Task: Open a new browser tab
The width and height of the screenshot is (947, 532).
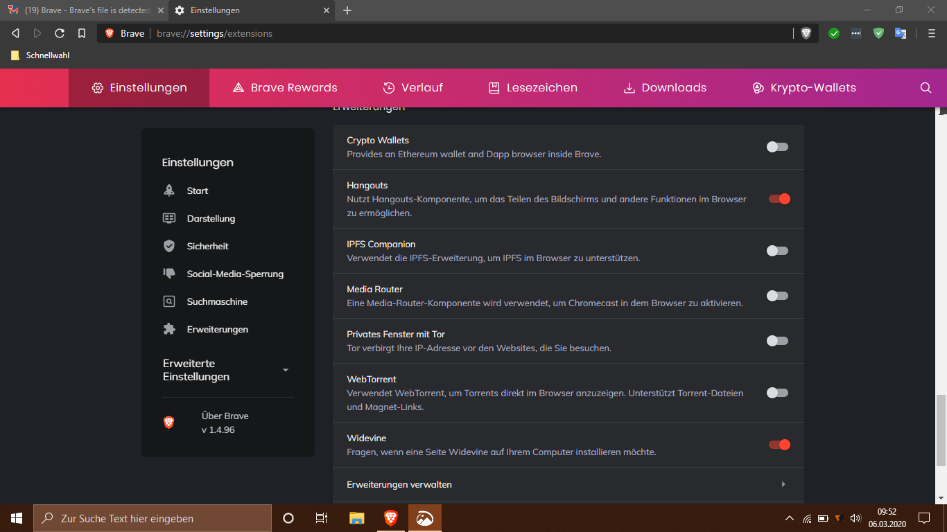Action: tap(347, 10)
